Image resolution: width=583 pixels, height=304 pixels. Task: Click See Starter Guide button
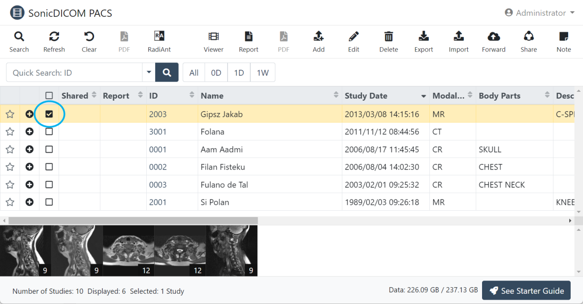(526, 291)
